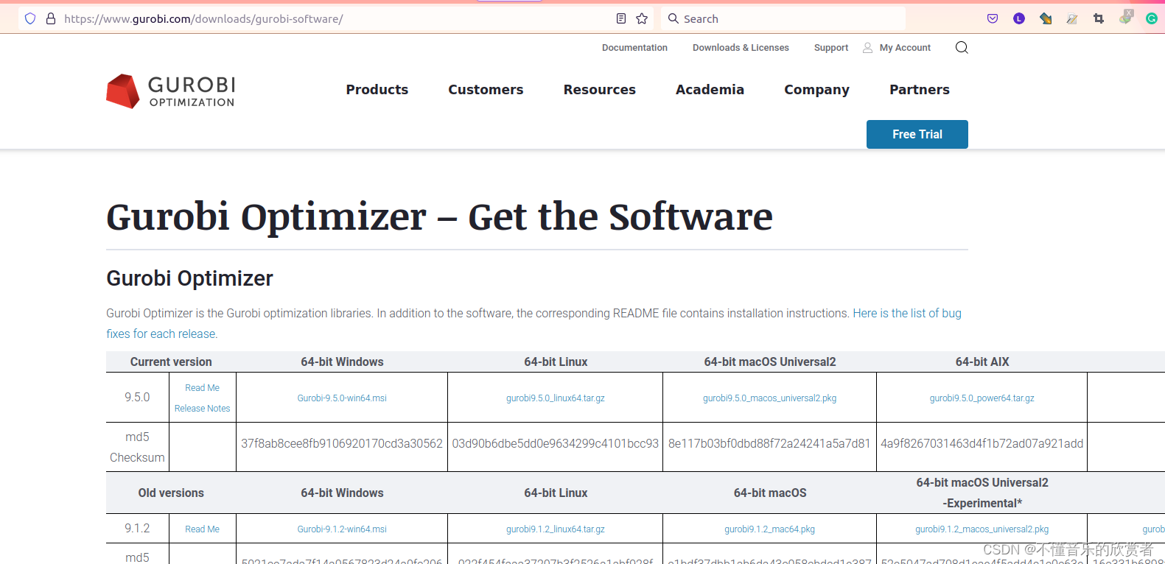This screenshot has width=1165, height=564.
Task: Click the My Account person icon
Action: tap(867, 48)
